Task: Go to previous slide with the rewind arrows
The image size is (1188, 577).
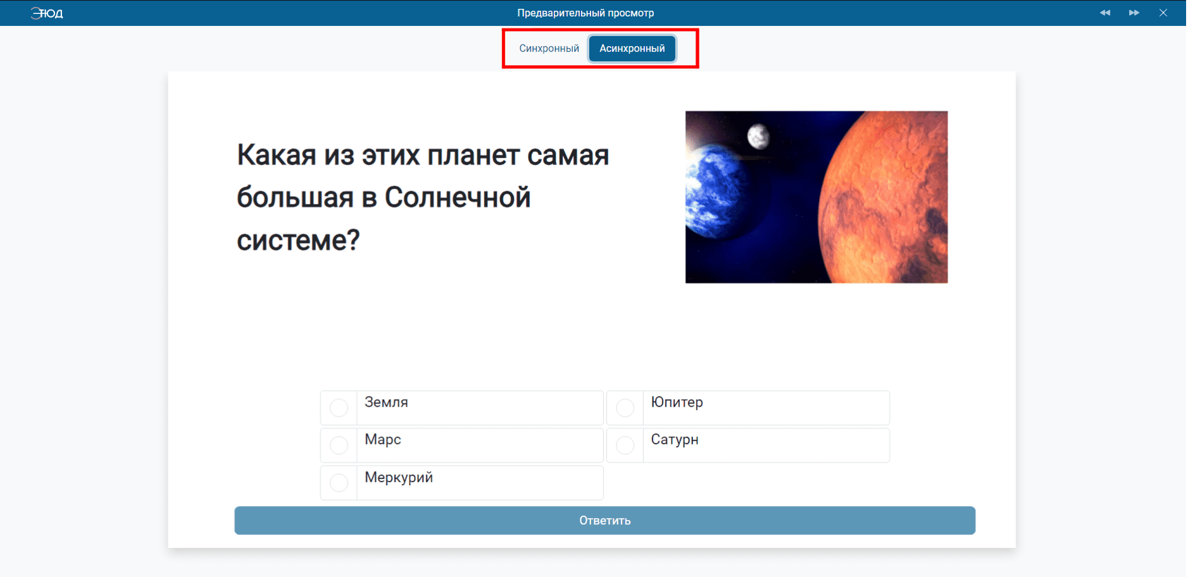Action: [x=1105, y=13]
